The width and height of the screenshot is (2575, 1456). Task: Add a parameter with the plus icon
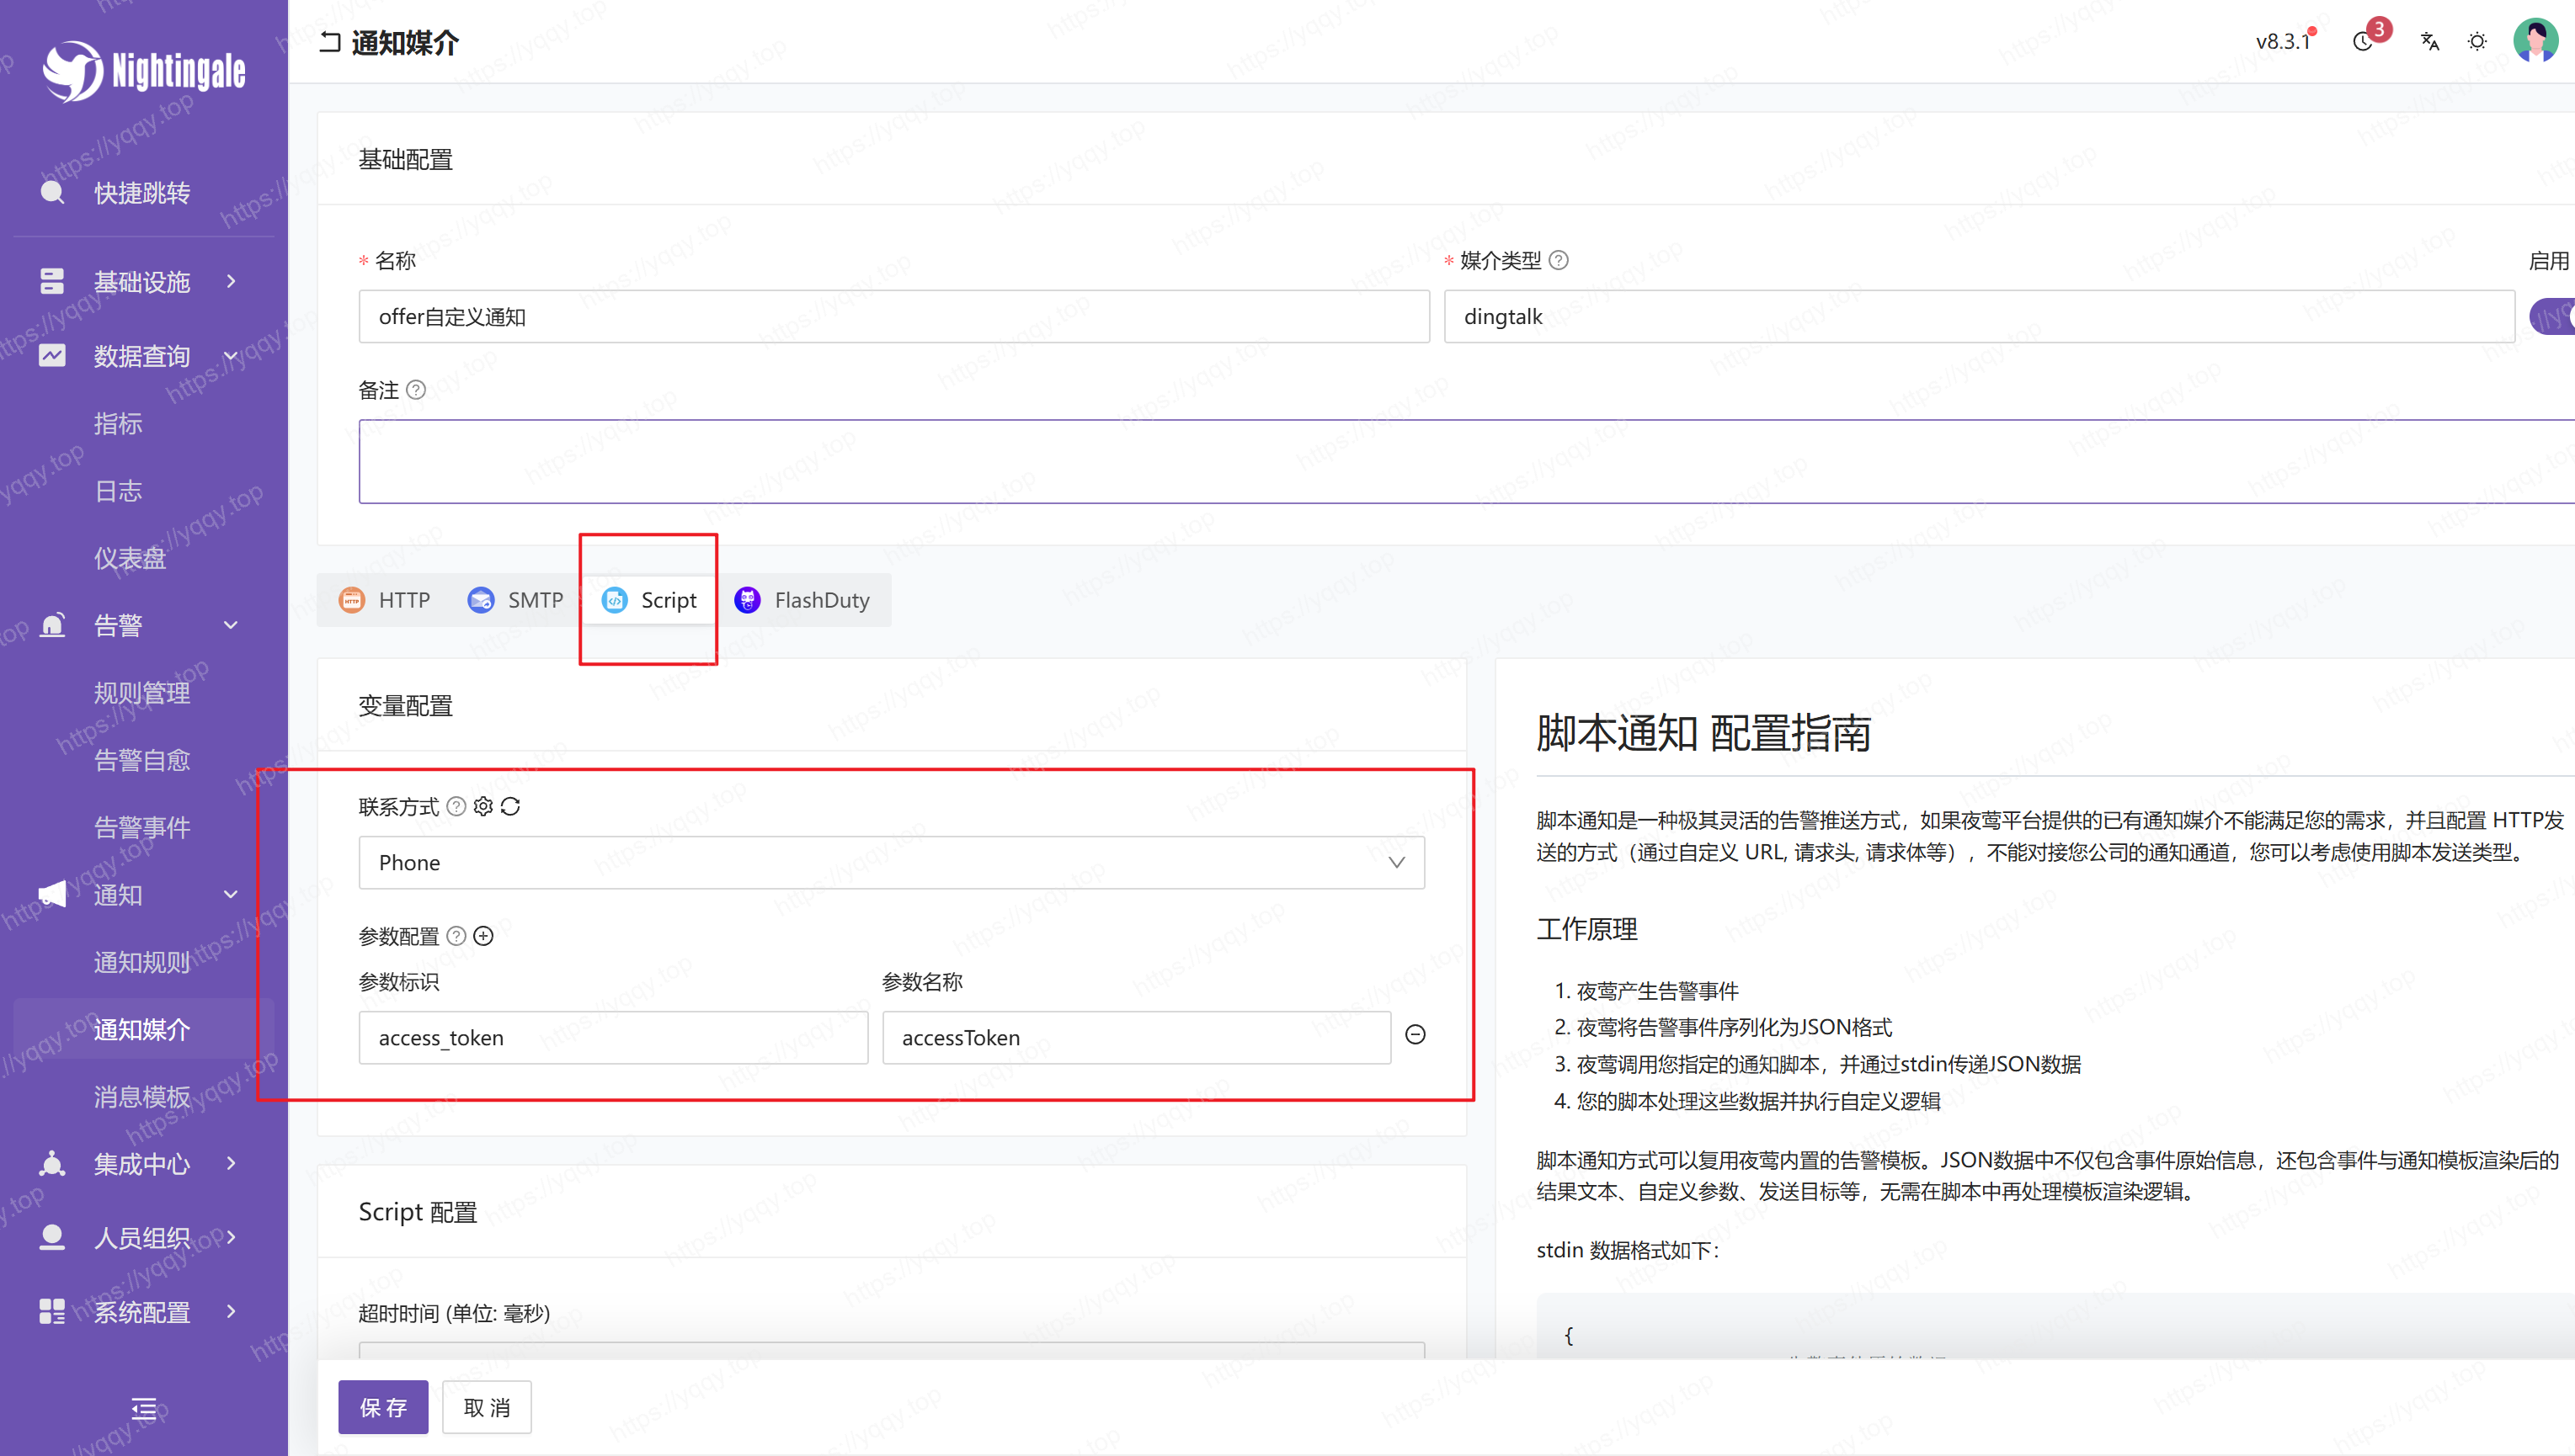483,936
